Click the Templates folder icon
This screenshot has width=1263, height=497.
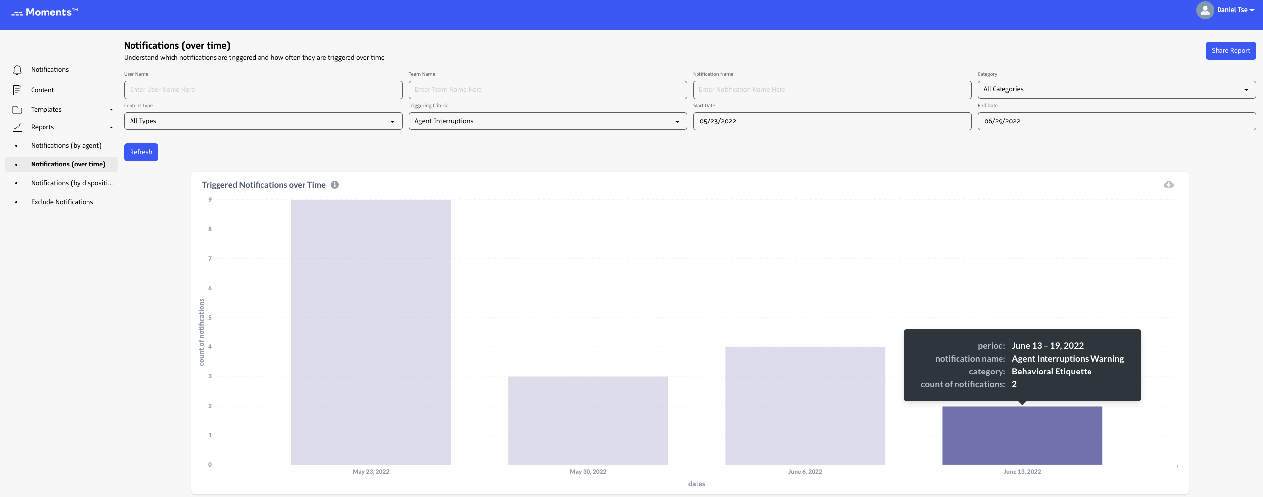(17, 110)
